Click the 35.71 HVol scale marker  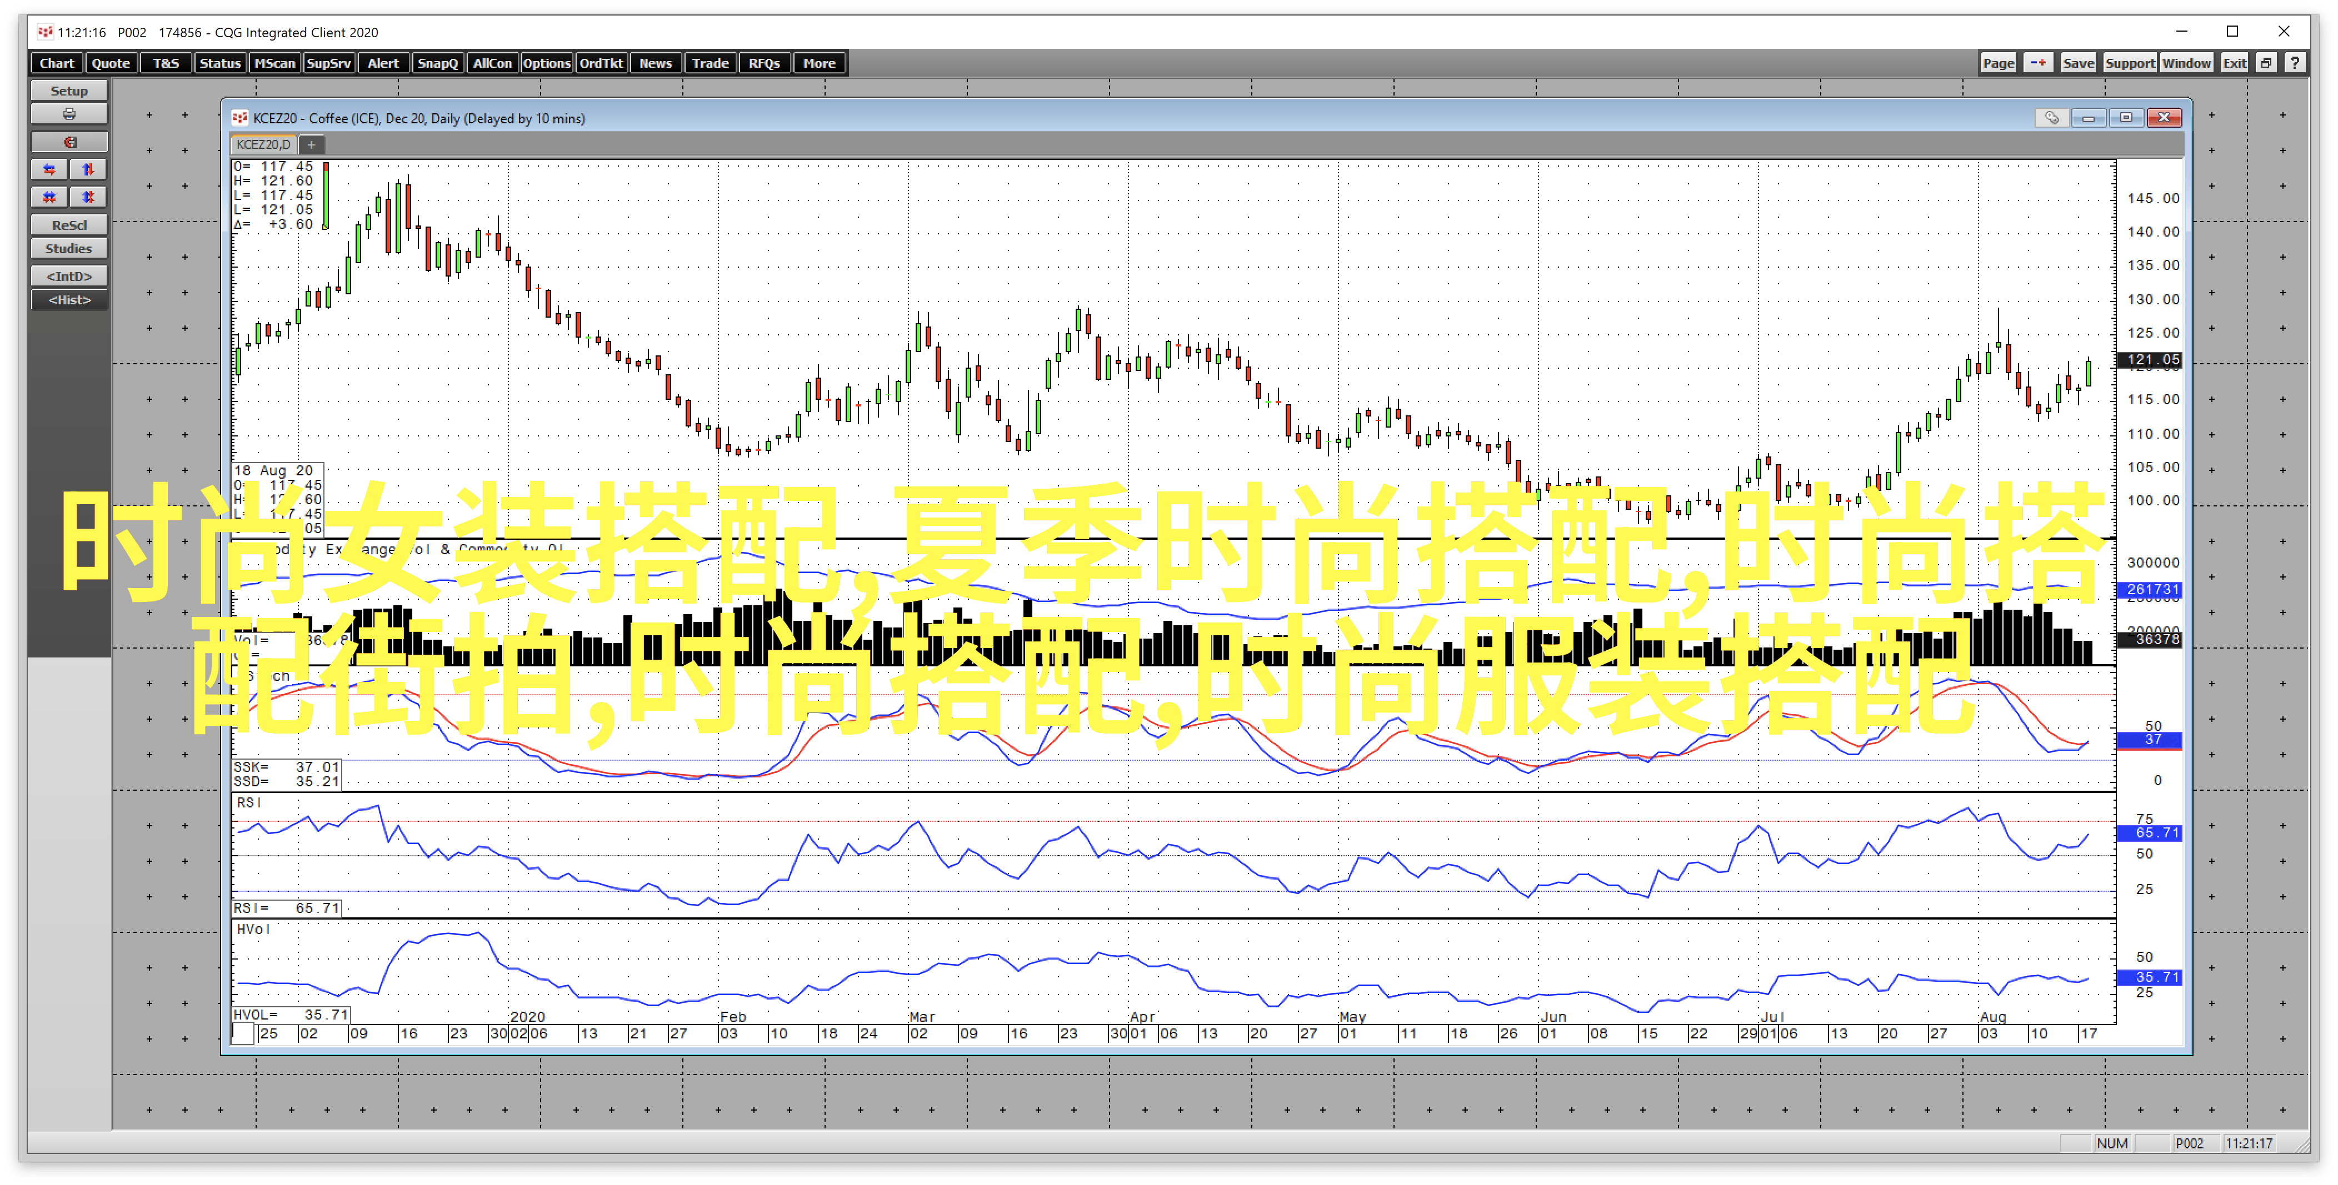[2150, 977]
